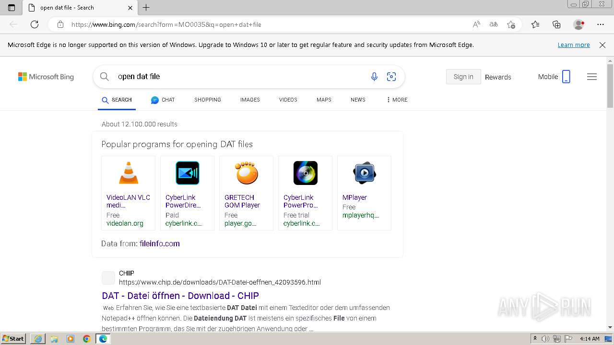The width and height of the screenshot is (614, 345).
Task: Open the Bing hamburger menu
Action: (x=592, y=77)
